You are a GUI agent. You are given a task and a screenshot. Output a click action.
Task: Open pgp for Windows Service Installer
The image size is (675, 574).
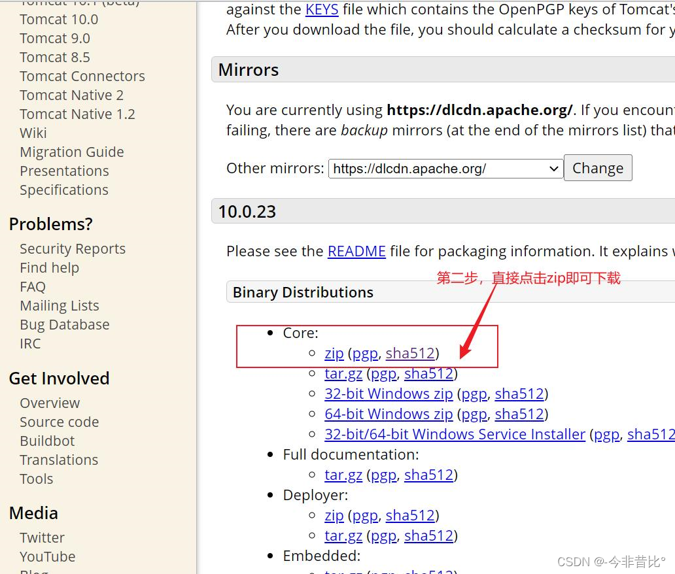coord(606,435)
